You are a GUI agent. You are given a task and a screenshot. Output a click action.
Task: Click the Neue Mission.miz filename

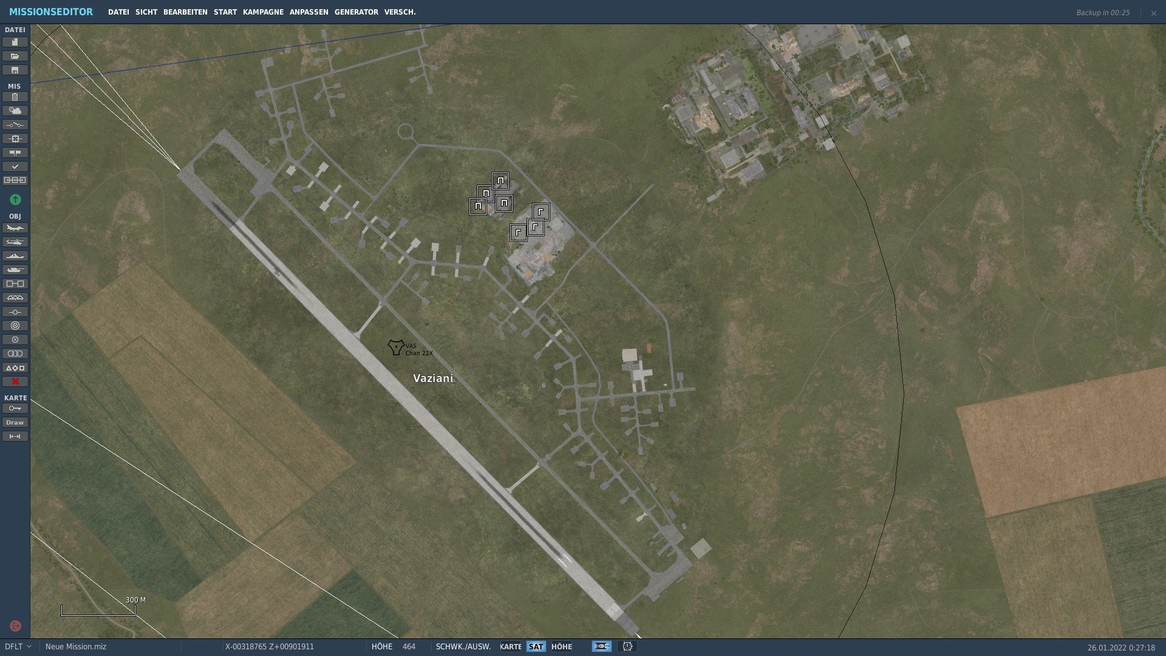click(x=76, y=647)
